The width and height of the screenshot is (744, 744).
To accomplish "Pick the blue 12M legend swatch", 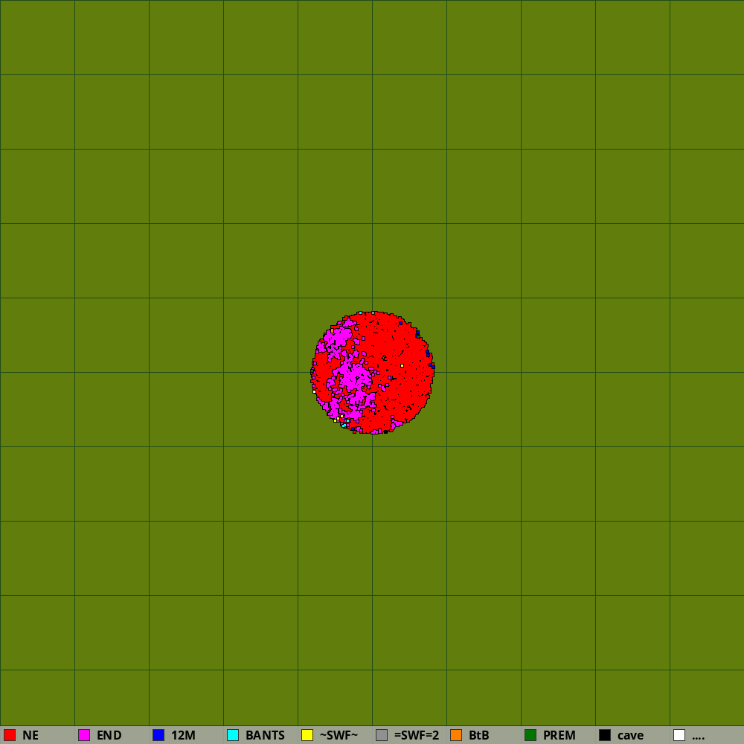I will pos(158,735).
